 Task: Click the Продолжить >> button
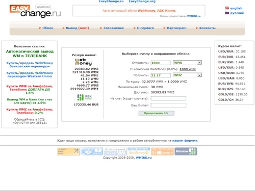(156, 113)
